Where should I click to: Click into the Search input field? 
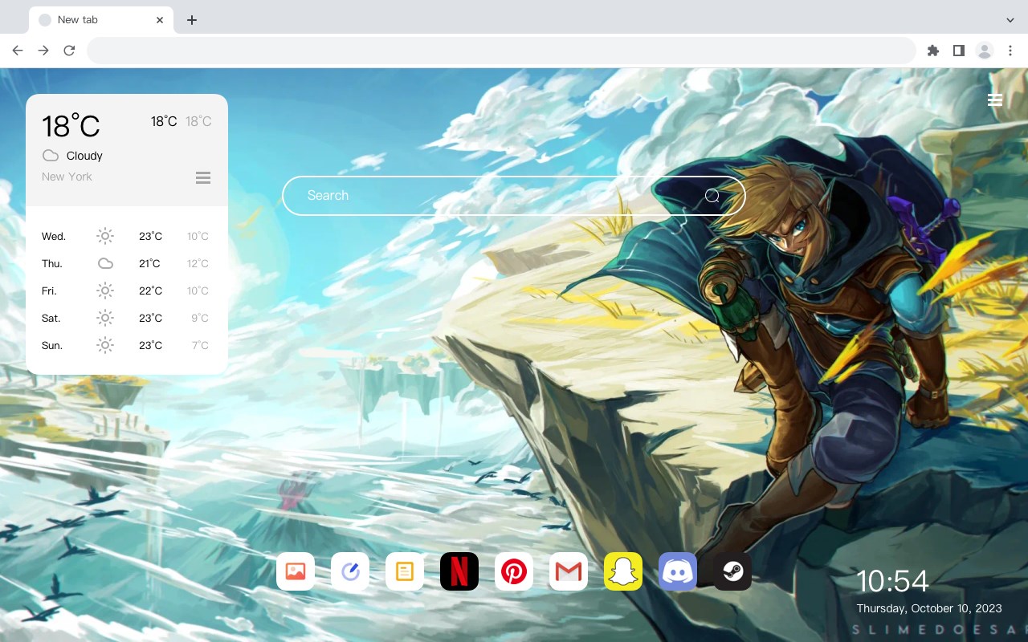coord(514,196)
